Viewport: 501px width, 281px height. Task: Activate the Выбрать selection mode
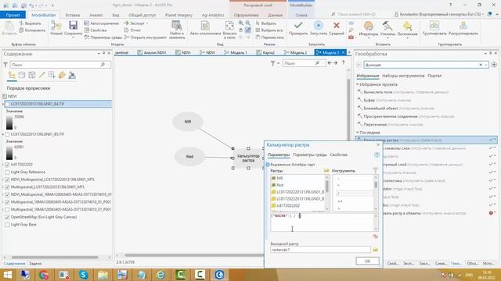(265, 23)
